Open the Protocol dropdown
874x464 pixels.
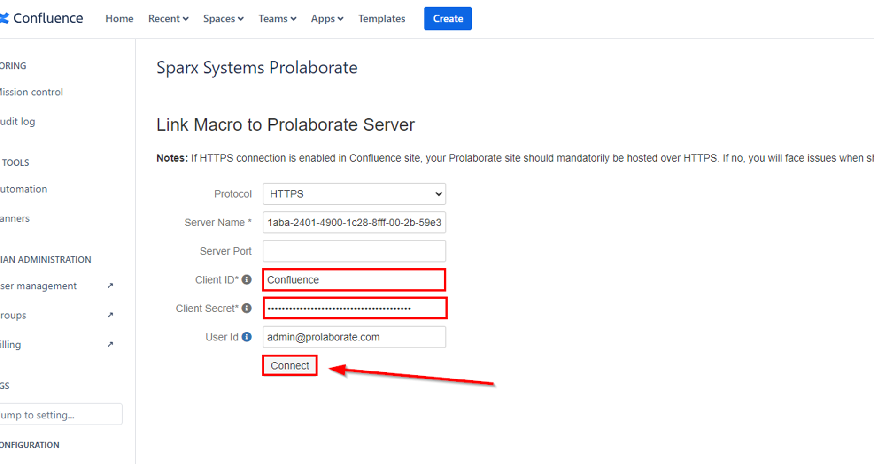tap(354, 194)
